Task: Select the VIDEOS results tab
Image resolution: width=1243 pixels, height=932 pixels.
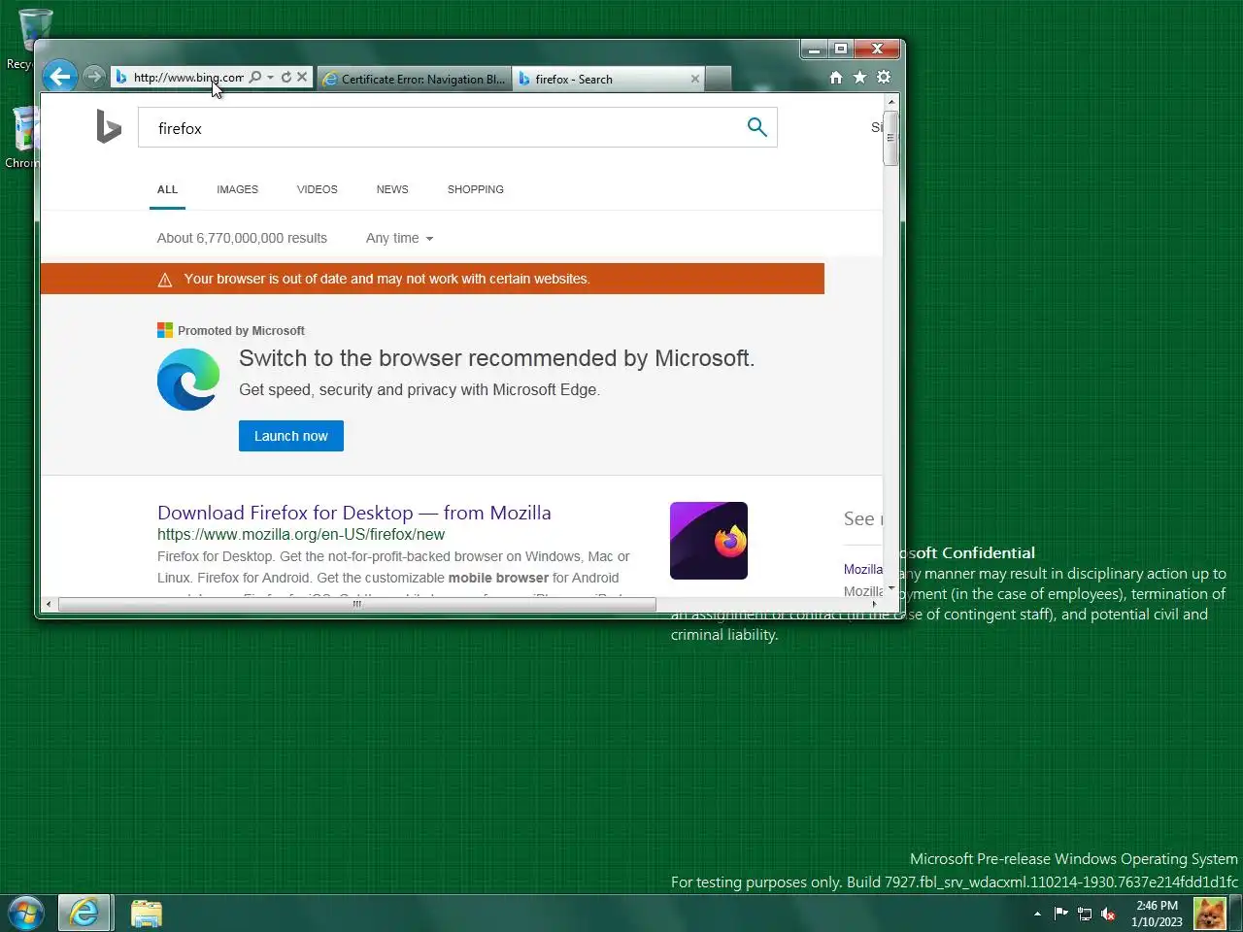Action: coord(317,189)
